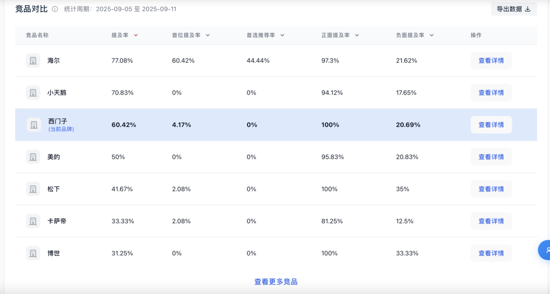Click 卡萨帝's 33.33% mention rate
The image size is (550, 294).
tap(122, 221)
